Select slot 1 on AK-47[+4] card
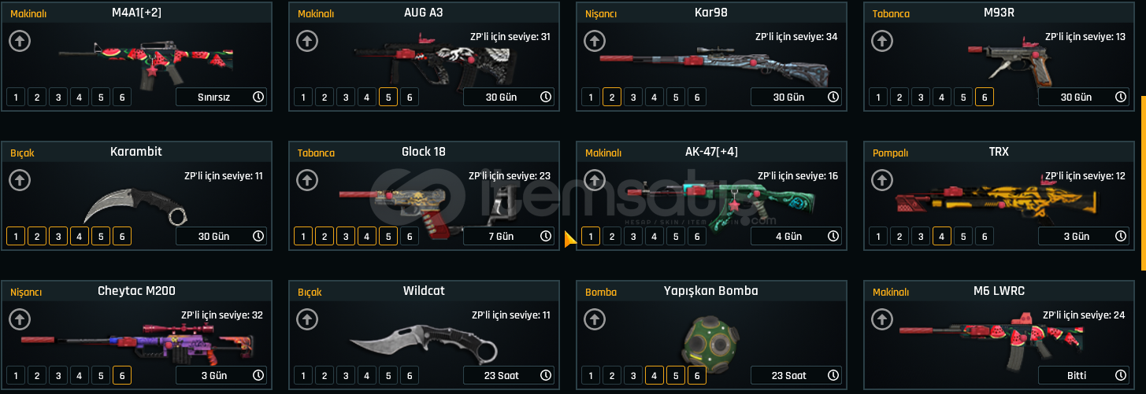 pyautogui.click(x=590, y=236)
